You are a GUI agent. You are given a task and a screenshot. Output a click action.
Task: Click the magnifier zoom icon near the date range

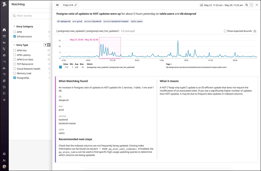click(x=247, y=5)
